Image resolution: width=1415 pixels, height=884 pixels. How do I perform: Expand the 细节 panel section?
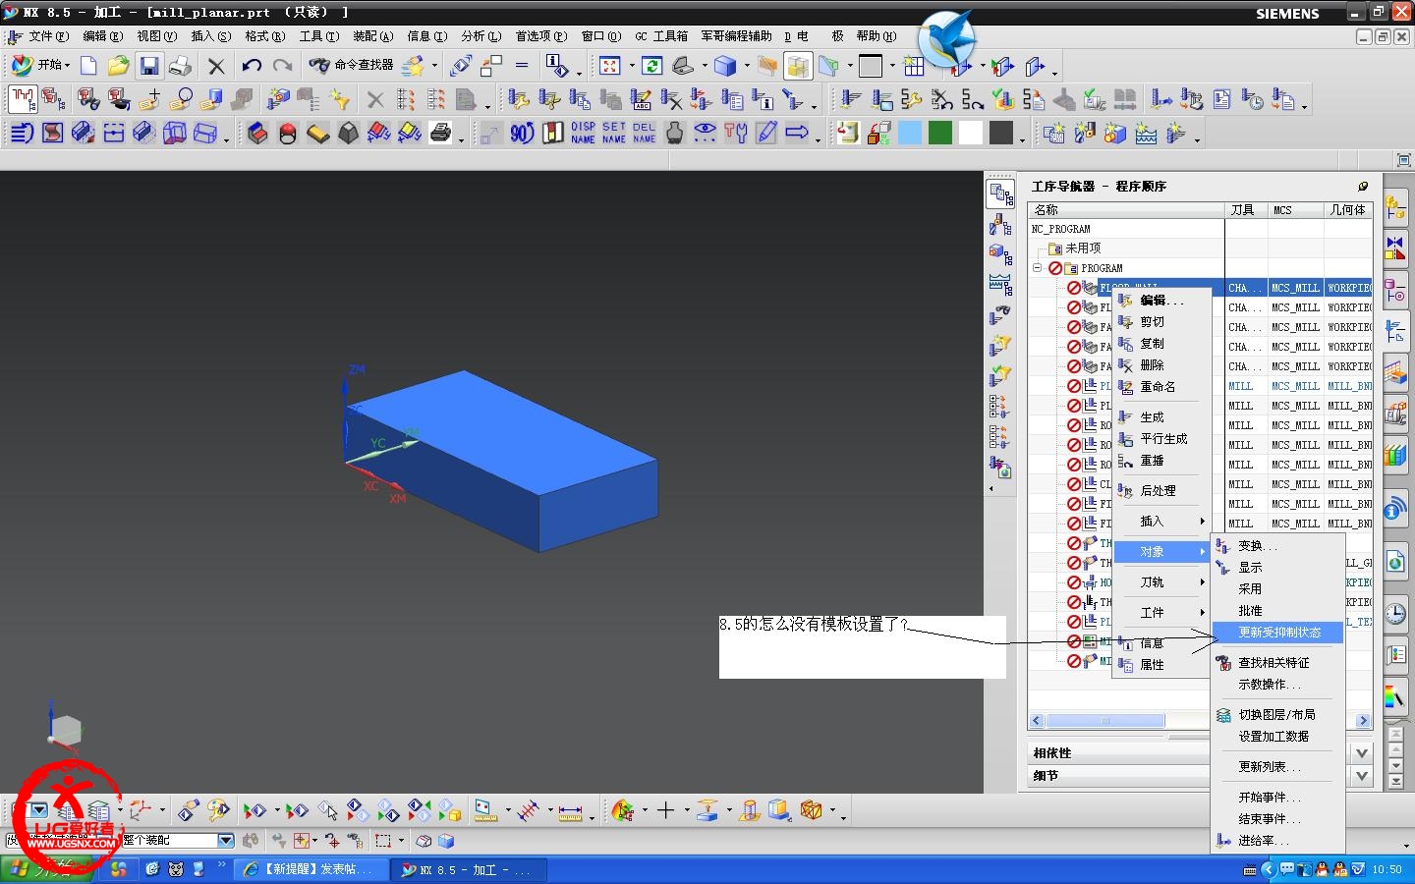[1362, 775]
